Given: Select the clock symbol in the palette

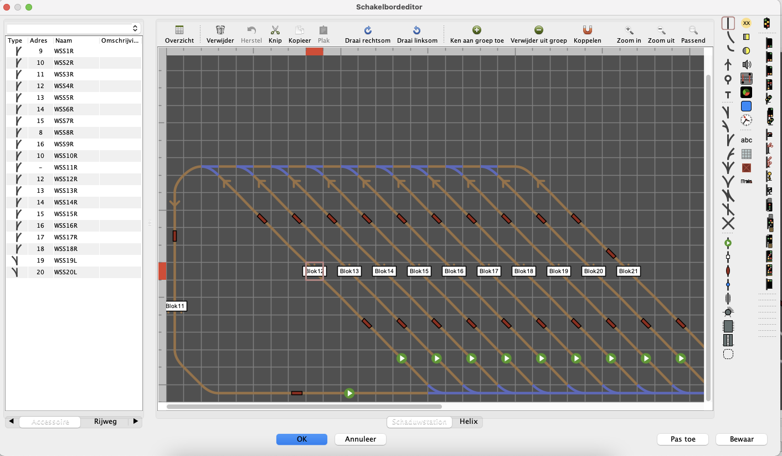Looking at the screenshot, I should [746, 120].
